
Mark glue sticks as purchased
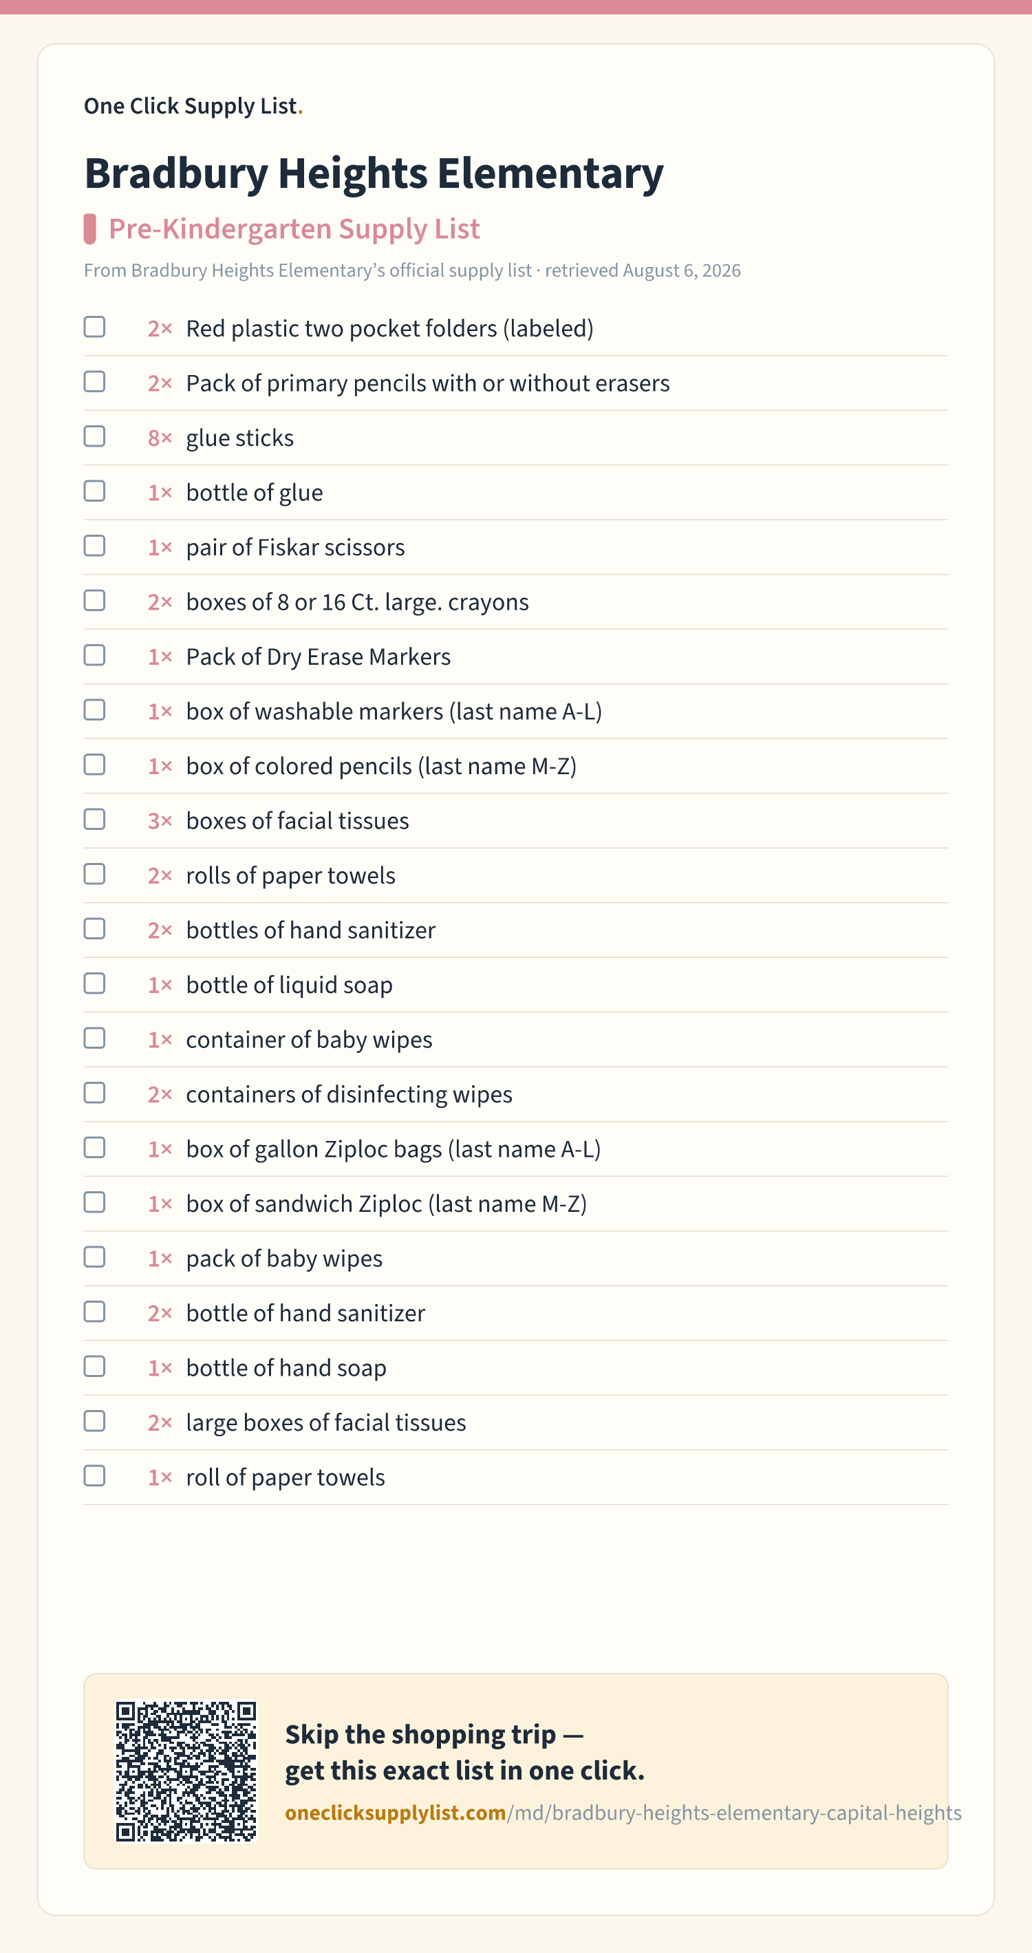(95, 436)
